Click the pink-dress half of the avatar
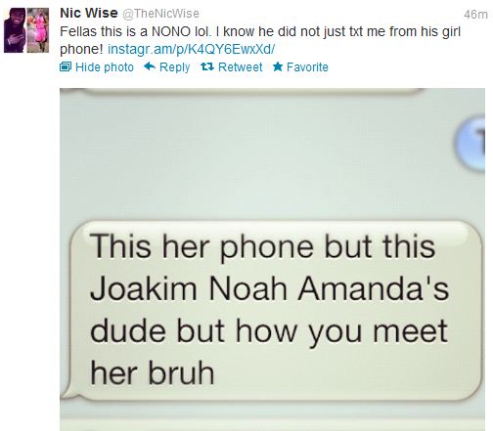 coord(38,30)
